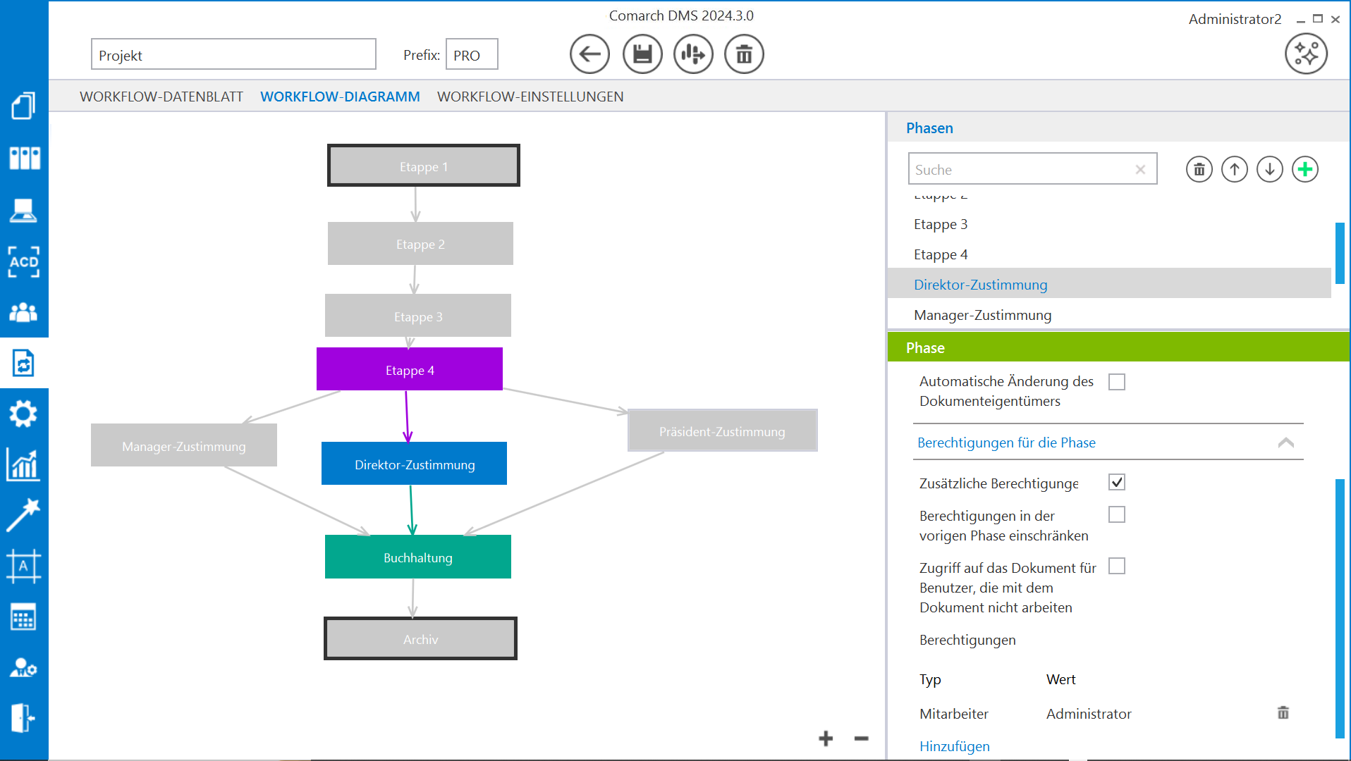This screenshot has width=1351, height=761.
Task: Delete the workflow using top trash icon
Action: [x=744, y=54]
